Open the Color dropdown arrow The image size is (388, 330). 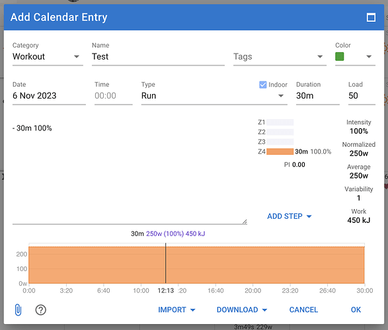(x=369, y=57)
